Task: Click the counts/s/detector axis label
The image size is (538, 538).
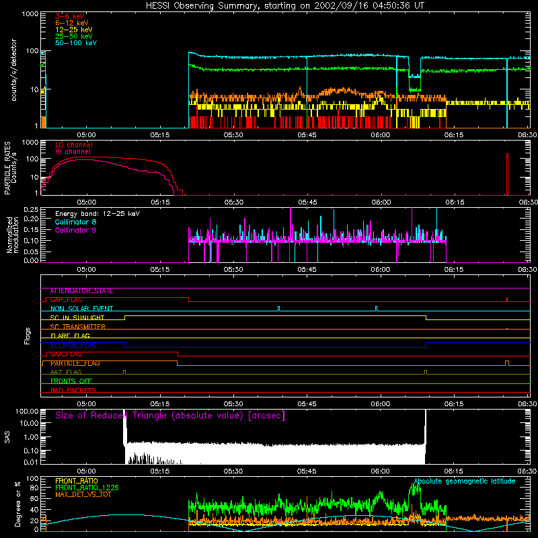Action: pyautogui.click(x=14, y=70)
